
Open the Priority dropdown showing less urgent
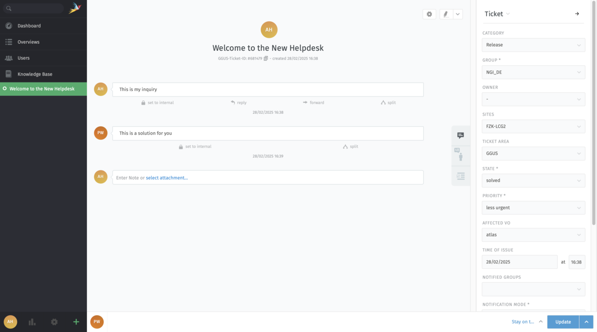(x=533, y=208)
